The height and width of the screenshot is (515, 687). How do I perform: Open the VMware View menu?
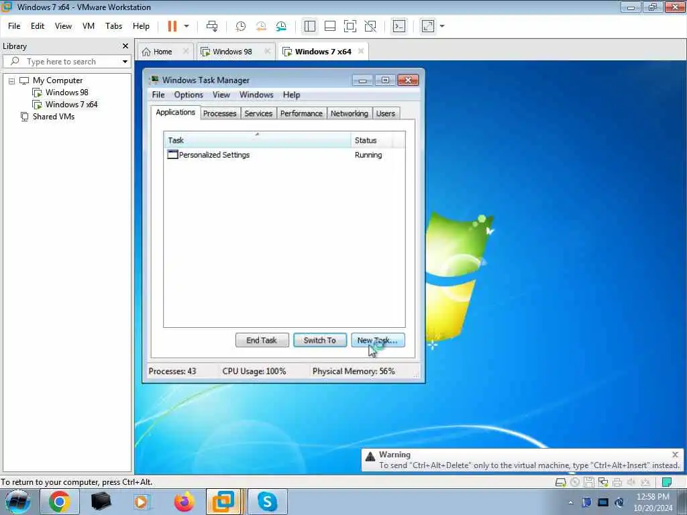[x=63, y=26]
